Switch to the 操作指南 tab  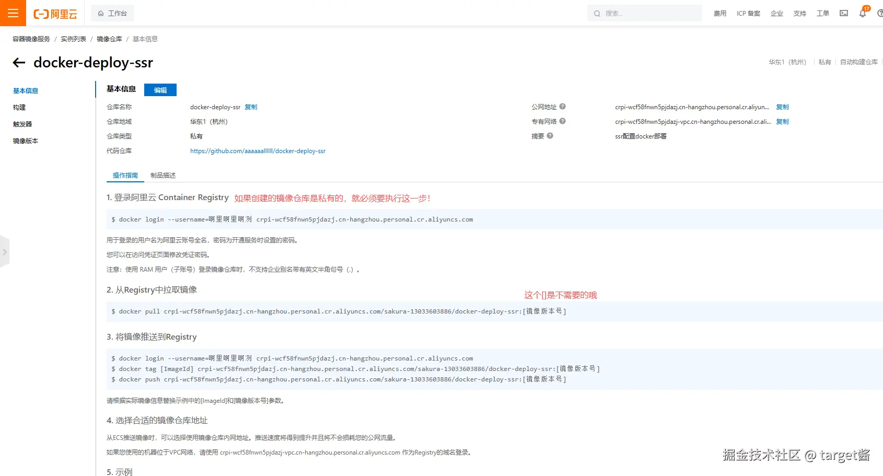coord(125,176)
